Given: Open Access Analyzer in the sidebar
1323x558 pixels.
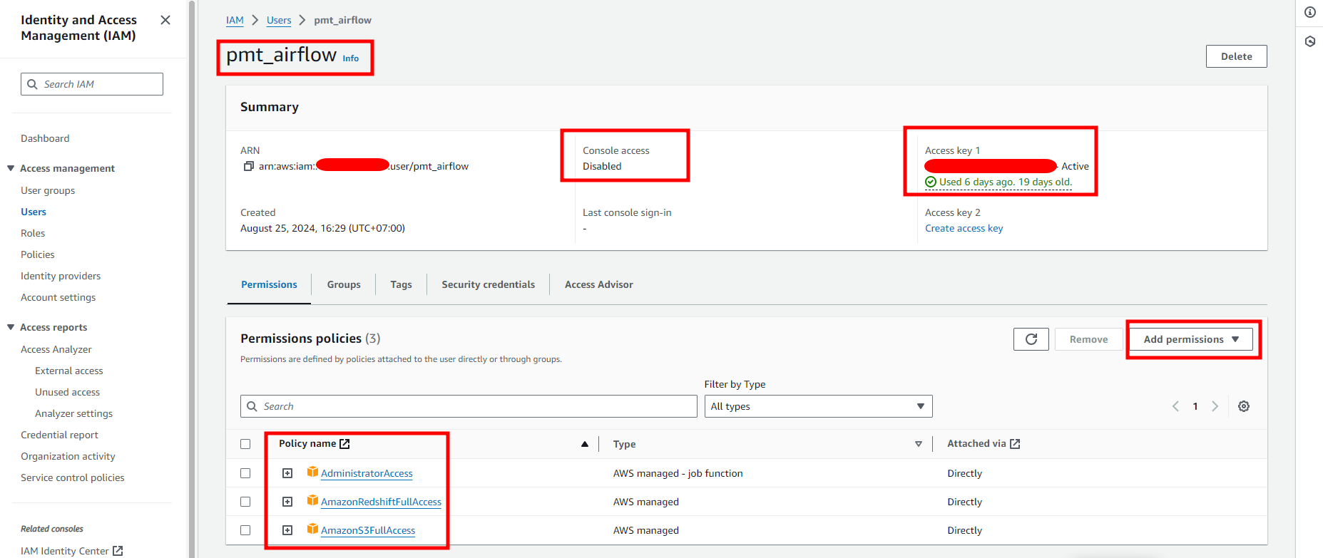Looking at the screenshot, I should (56, 349).
